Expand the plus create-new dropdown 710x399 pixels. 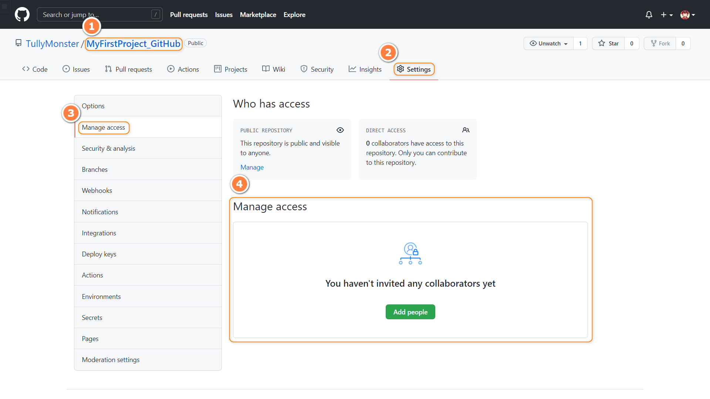tap(667, 15)
